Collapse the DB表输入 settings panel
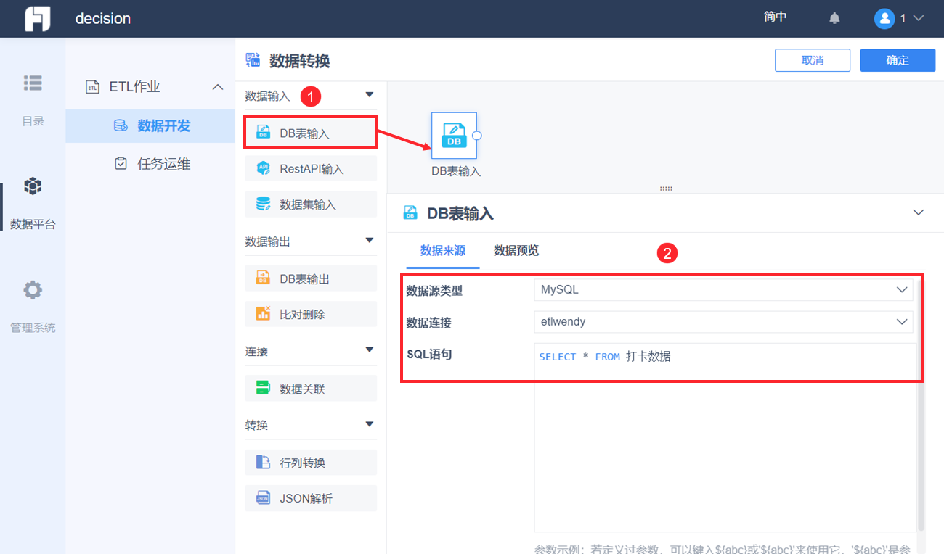Viewport: 944px width, 554px height. pos(919,212)
